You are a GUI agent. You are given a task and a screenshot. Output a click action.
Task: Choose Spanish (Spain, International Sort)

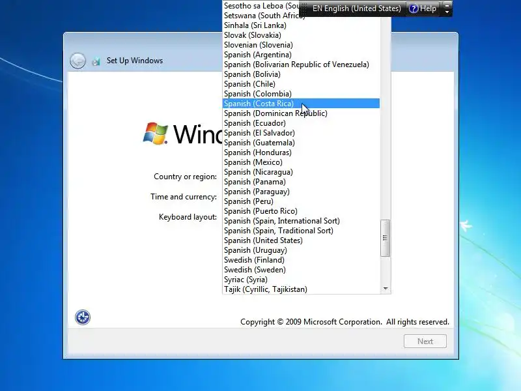point(301,221)
